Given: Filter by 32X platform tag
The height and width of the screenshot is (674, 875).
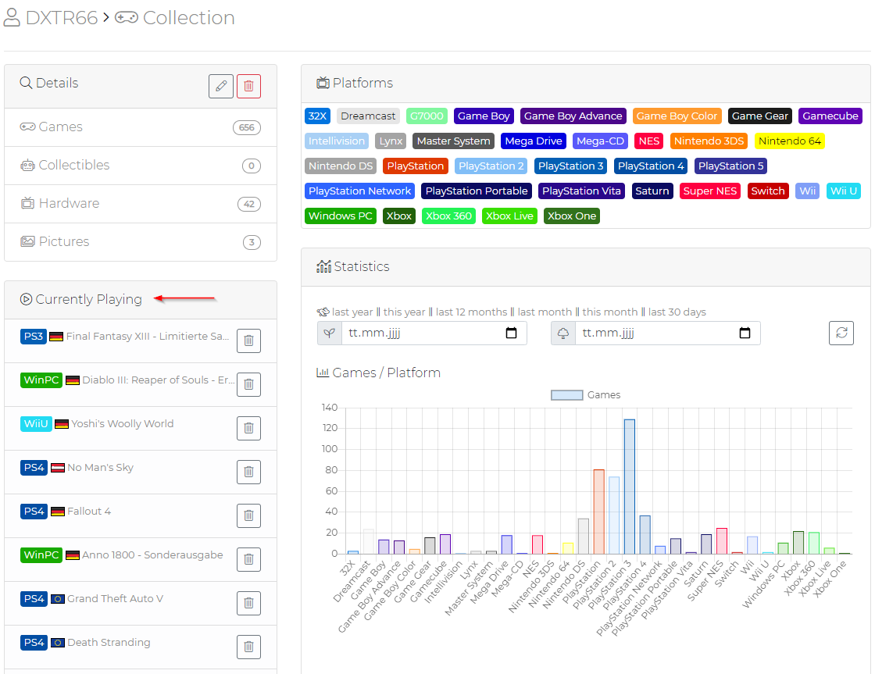Looking at the screenshot, I should tap(317, 116).
